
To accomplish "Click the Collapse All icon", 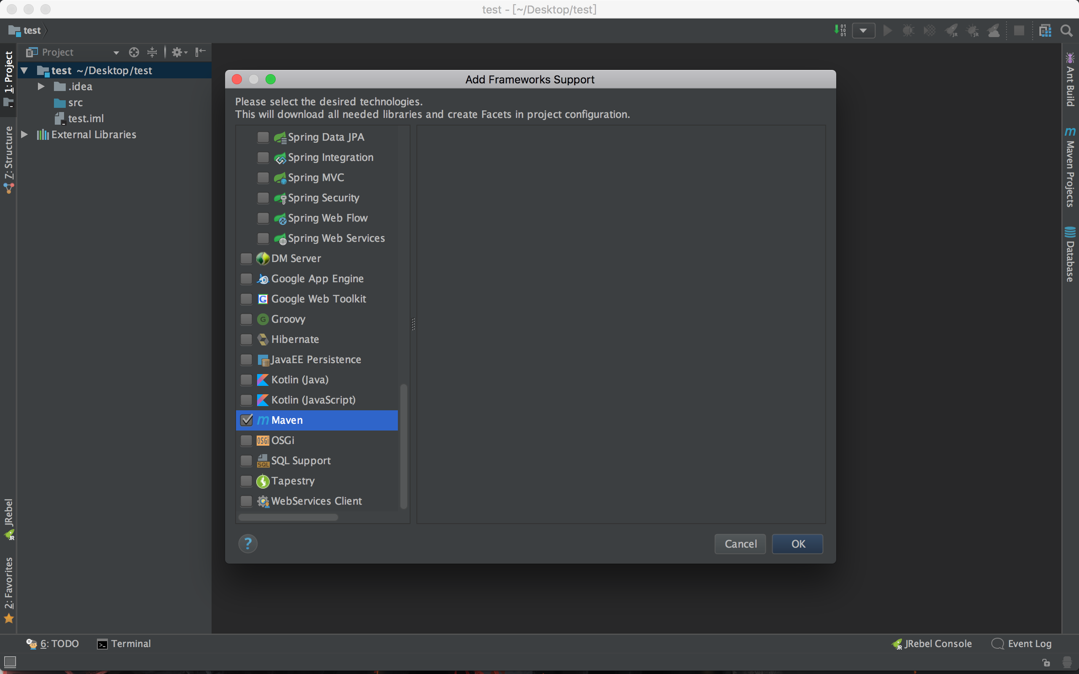I will pos(152,52).
